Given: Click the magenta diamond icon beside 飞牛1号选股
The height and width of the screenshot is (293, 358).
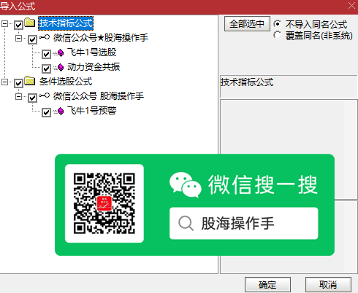Looking at the screenshot, I should tap(61, 52).
